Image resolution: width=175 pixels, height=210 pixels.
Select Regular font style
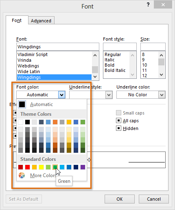click(x=113, y=54)
